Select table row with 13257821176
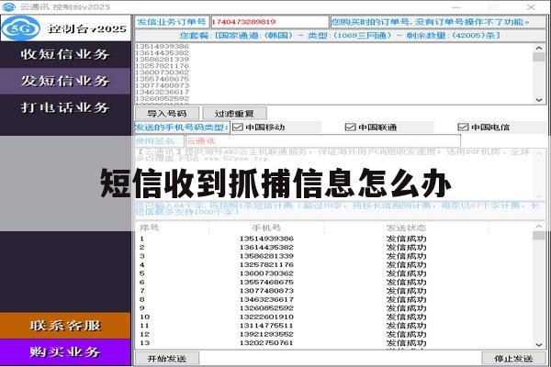551x367 pixels. (x=334, y=265)
